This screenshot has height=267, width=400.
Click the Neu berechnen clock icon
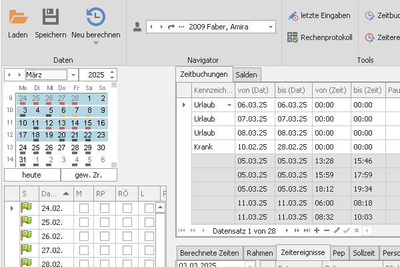[95, 17]
